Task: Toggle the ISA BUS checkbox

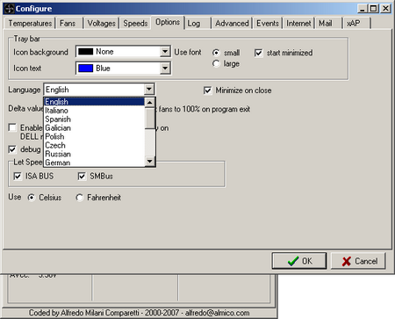Action: click(18, 177)
